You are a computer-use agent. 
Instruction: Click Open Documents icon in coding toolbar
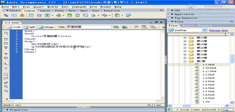click(x=6, y=33)
